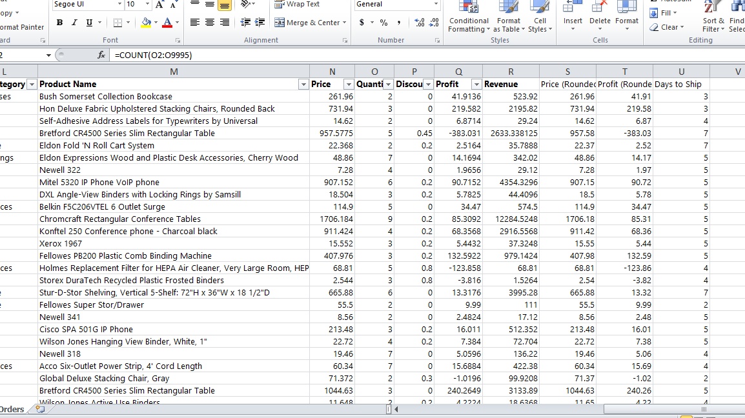Open Cell Styles gallery
Image resolution: width=745 pixels, height=418 pixels.
click(x=540, y=17)
